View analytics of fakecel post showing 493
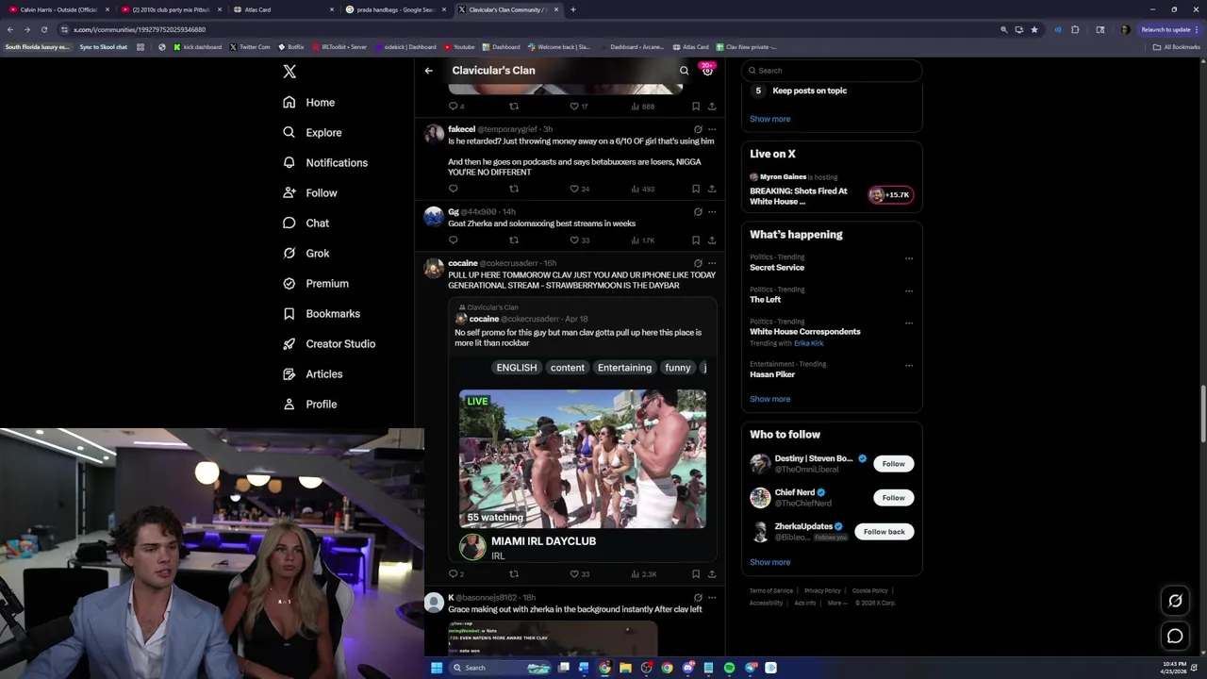Screen dimensions: 1207x679 642,189
